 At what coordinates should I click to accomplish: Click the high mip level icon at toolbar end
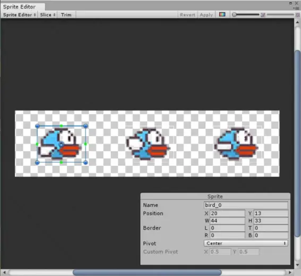(x=297, y=15)
